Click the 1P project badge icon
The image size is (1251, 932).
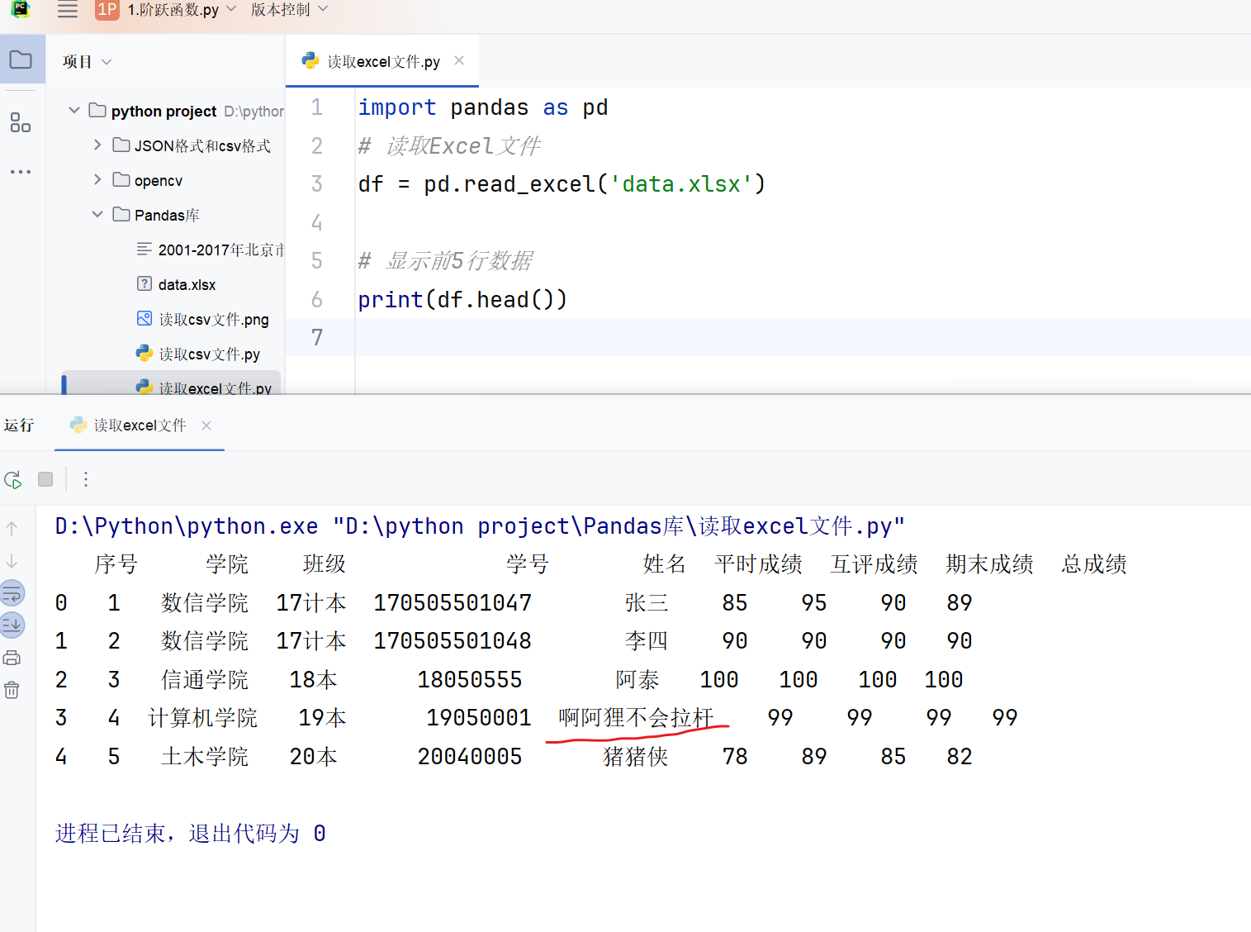tap(107, 10)
